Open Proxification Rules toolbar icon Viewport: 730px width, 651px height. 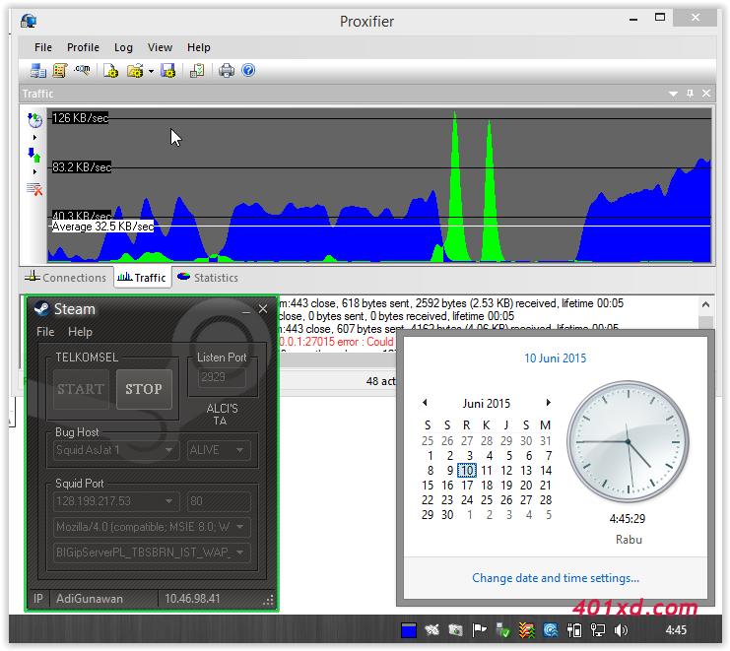pyautogui.click(x=60, y=71)
